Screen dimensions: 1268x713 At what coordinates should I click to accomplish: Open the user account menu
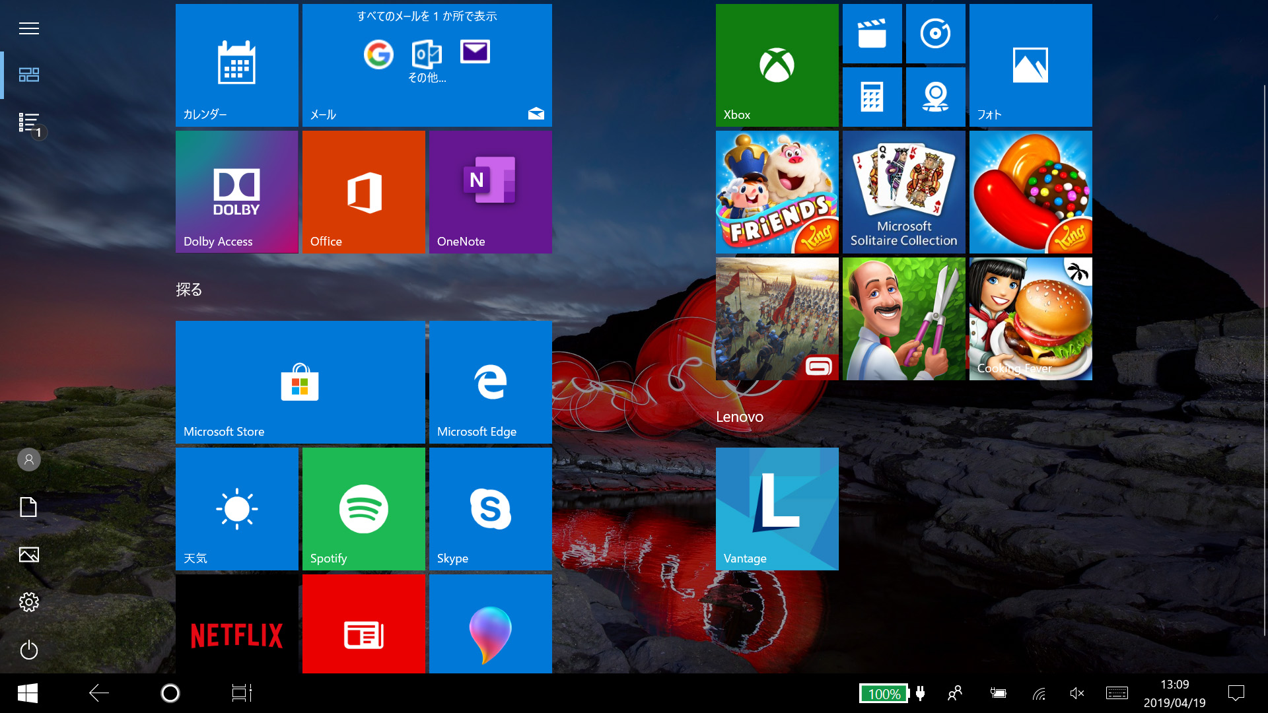click(x=29, y=459)
